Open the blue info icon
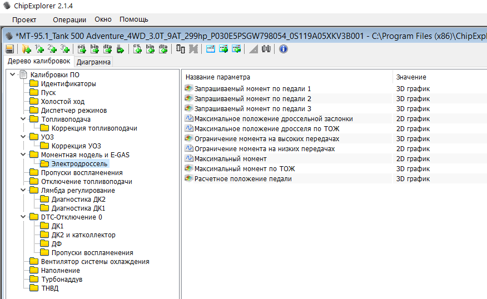This screenshot has width=487, height=299. tap(283, 49)
